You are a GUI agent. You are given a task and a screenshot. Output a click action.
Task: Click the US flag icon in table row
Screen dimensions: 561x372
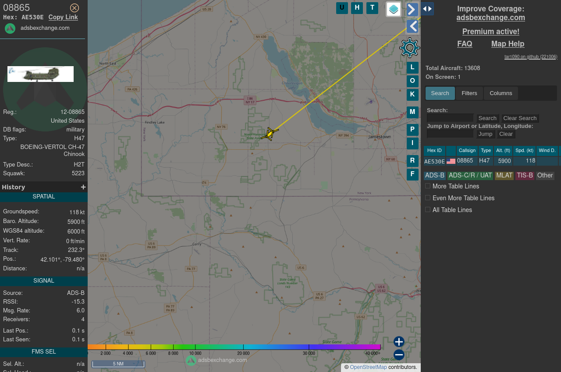[451, 161]
